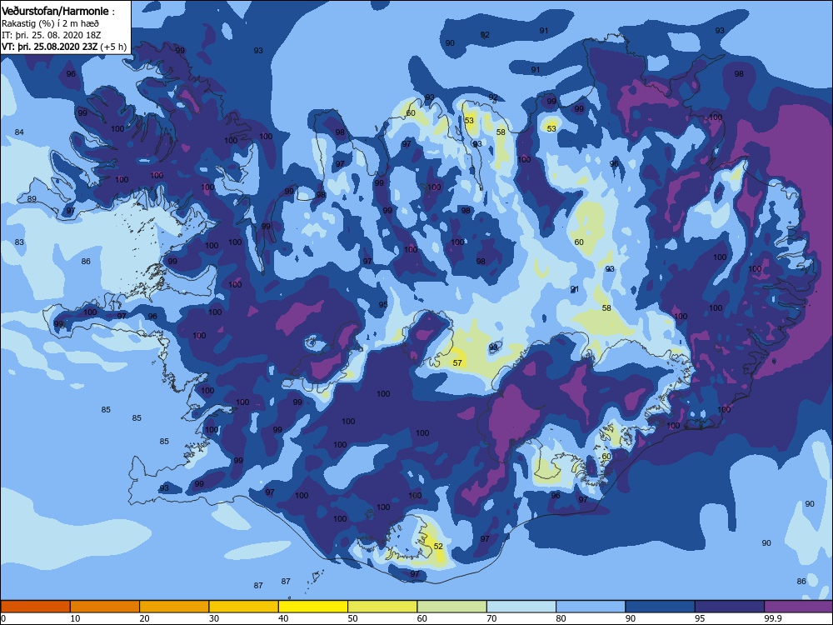The image size is (833, 625).
Task: Click the '70' legend scale label
Action: pyautogui.click(x=492, y=618)
